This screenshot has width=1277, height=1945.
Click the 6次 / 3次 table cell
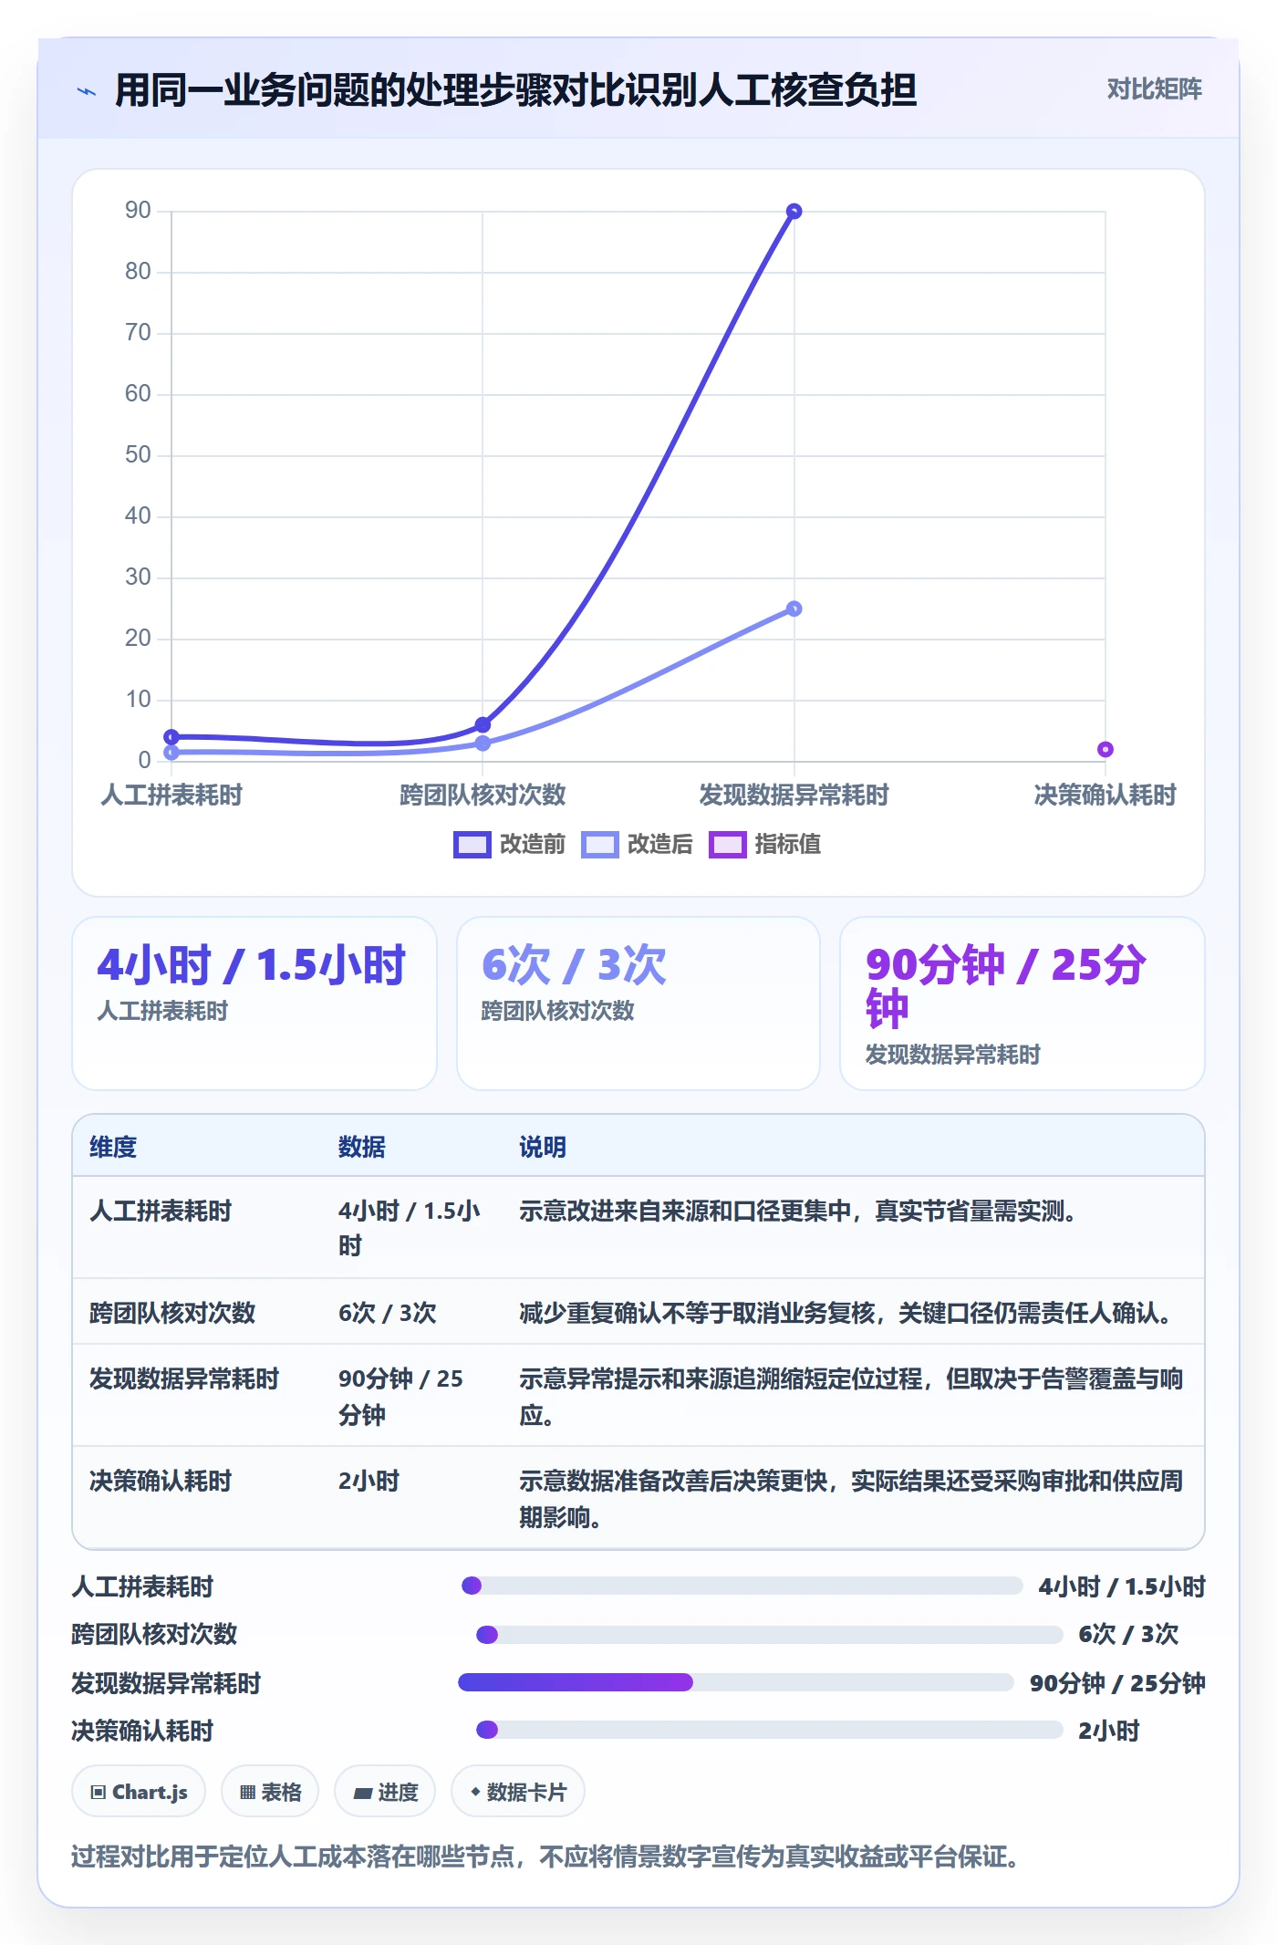pos(388,1313)
